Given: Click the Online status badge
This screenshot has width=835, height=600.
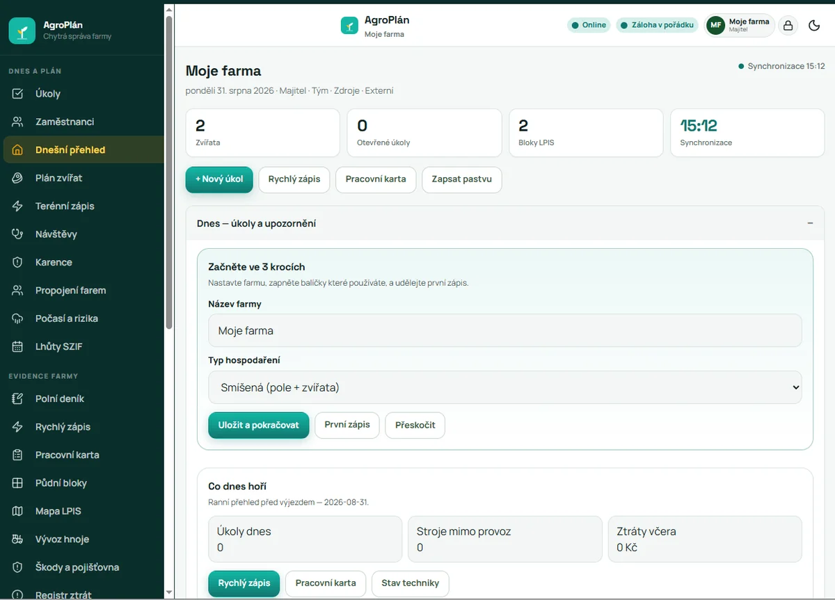Looking at the screenshot, I should [x=589, y=25].
